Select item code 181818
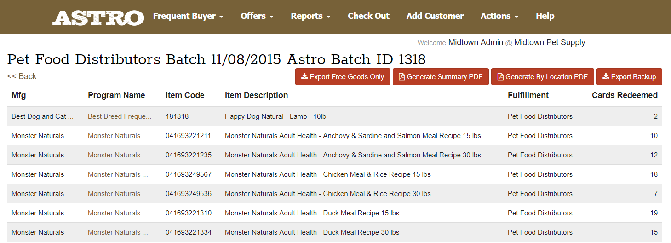 (x=177, y=116)
